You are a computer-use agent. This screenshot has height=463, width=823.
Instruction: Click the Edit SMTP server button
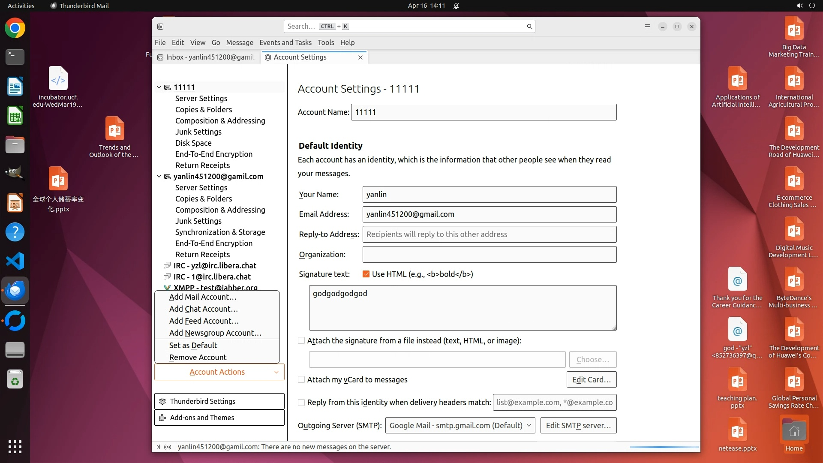coord(578,425)
